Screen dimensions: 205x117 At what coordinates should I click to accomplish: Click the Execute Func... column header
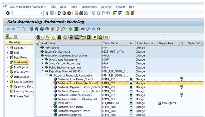point(146,43)
